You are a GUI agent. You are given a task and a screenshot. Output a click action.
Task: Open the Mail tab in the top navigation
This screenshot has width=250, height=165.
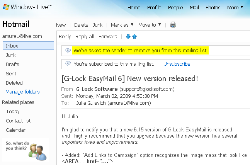[x=194, y=7]
